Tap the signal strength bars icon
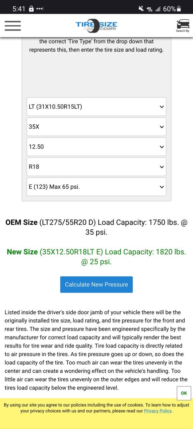This screenshot has width=193, height=429. click(x=158, y=9)
